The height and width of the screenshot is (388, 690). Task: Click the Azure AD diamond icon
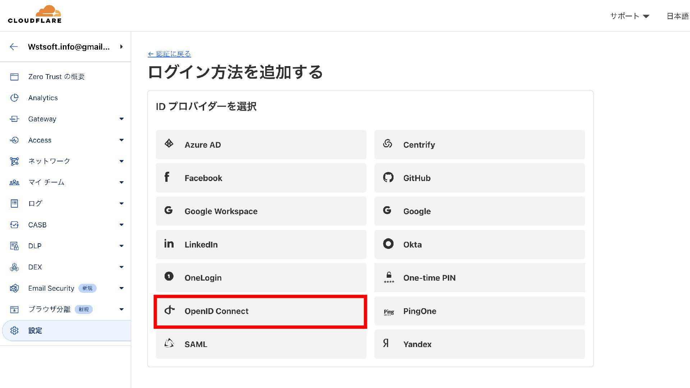tap(169, 144)
